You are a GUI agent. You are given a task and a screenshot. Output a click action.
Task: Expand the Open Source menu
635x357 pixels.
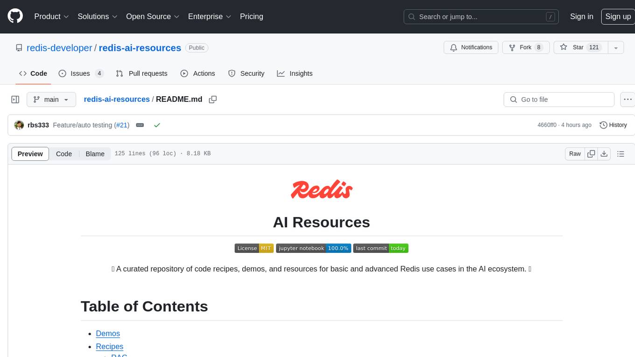[x=153, y=16]
